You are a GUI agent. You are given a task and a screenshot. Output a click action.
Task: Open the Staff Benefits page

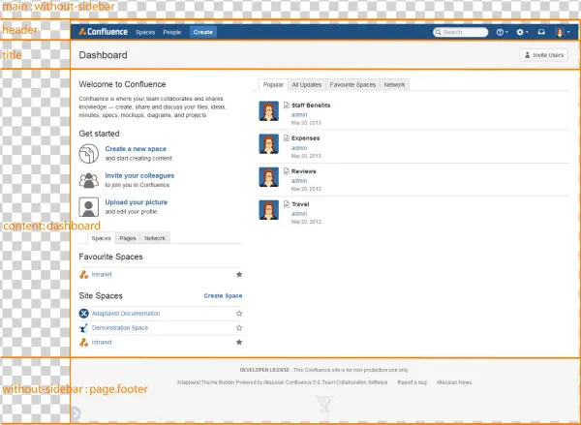tap(311, 106)
